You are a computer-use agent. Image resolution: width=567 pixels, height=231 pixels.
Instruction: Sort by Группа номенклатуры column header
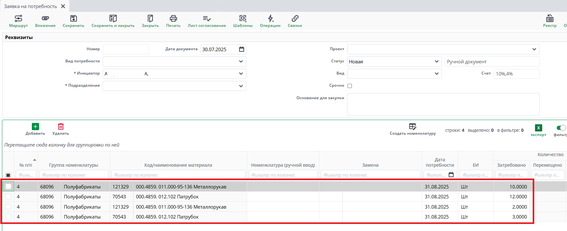point(73,165)
